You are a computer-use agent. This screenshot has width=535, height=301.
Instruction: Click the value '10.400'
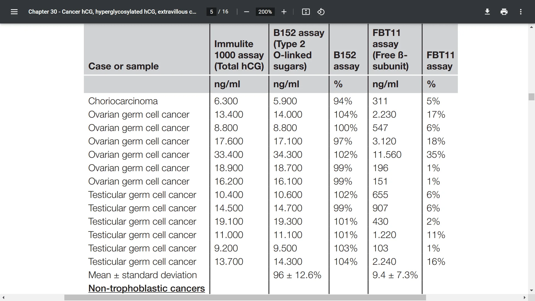tap(228, 195)
